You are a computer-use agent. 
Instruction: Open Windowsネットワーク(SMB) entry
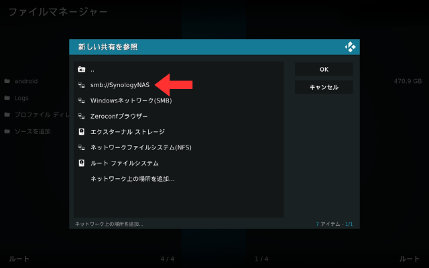(131, 100)
